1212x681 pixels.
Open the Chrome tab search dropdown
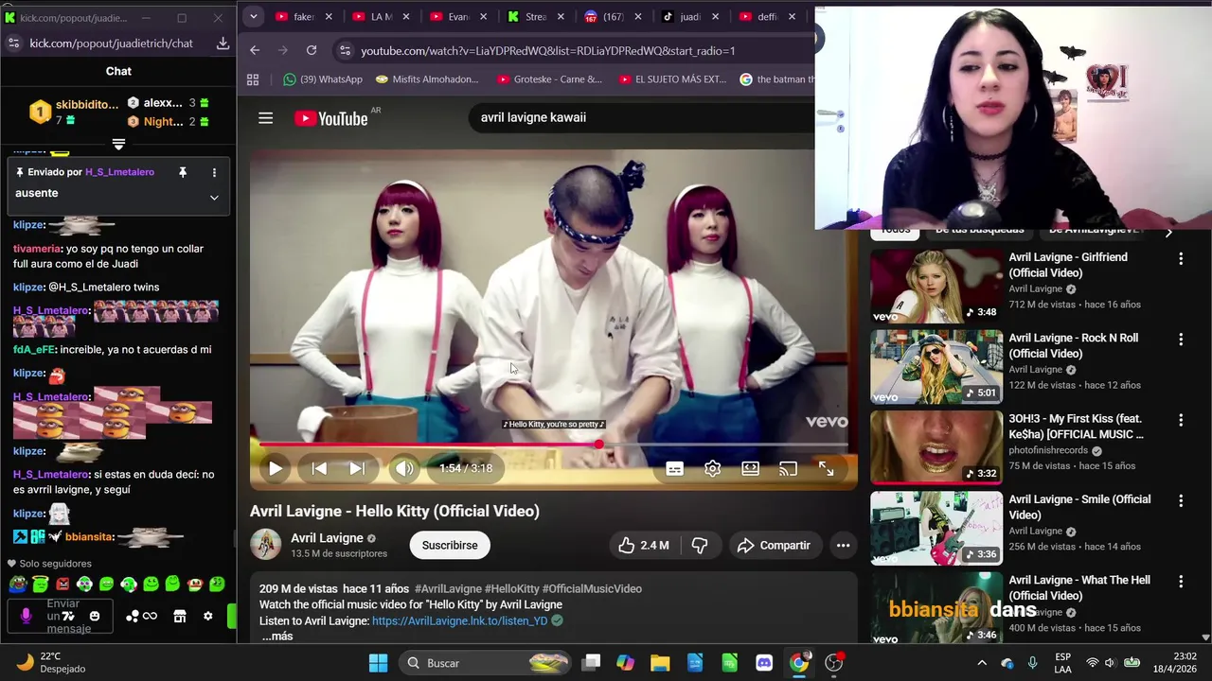[x=253, y=16]
